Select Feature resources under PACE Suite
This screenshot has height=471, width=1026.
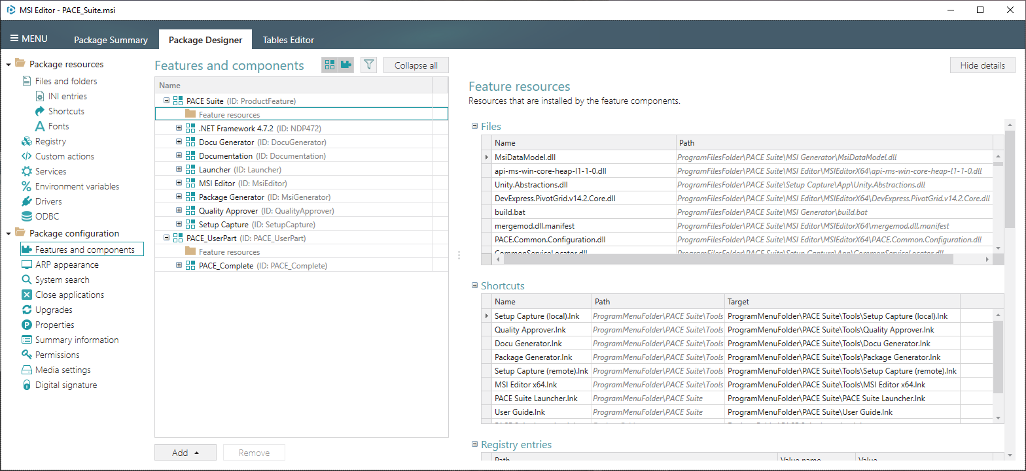pos(302,114)
